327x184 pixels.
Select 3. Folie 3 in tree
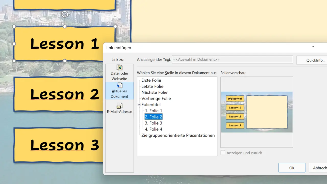click(x=154, y=123)
